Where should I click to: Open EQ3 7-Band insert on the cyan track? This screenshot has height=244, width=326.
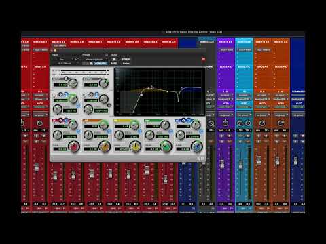[x=244, y=49]
